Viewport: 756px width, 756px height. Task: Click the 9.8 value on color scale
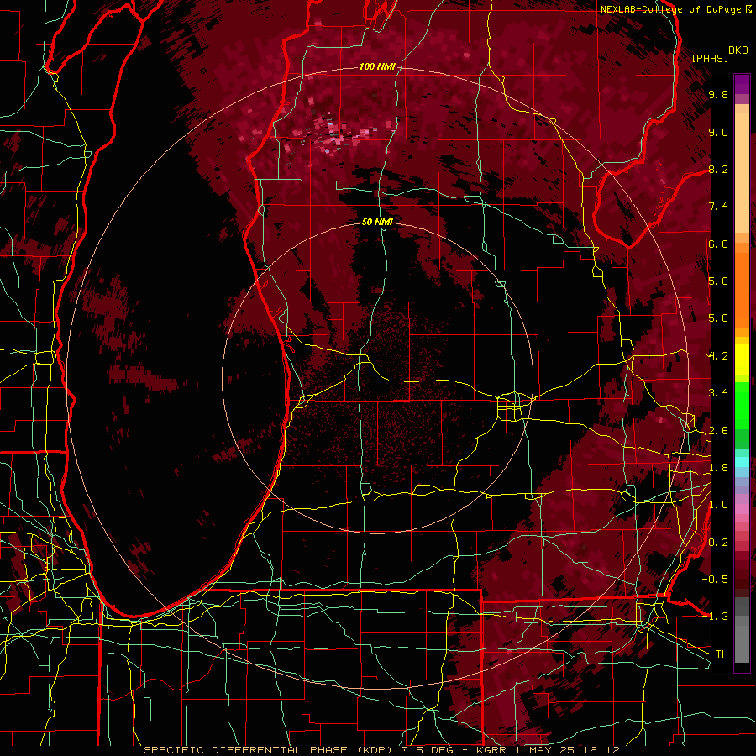[718, 94]
